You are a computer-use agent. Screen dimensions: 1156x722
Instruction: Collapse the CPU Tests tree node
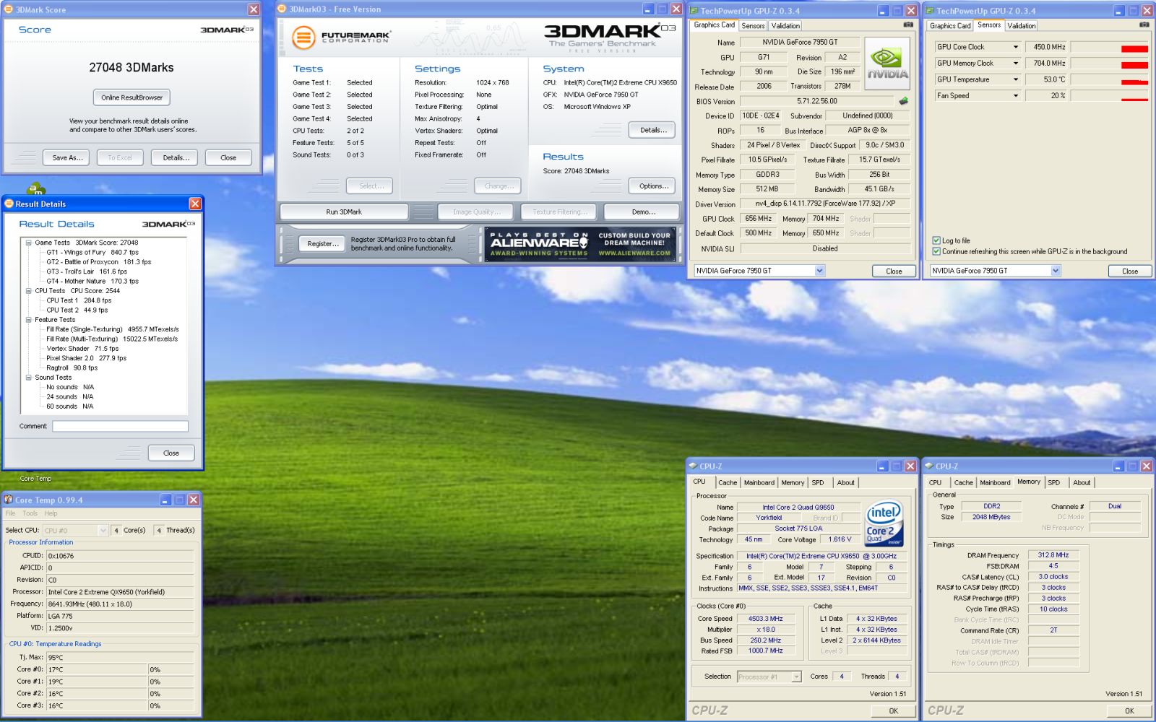29,291
